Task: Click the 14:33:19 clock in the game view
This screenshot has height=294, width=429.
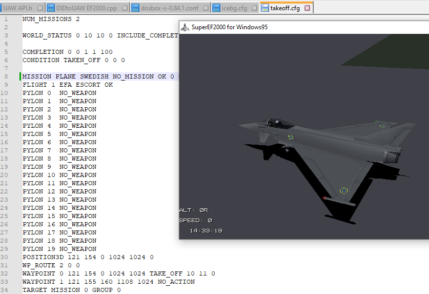Action: pos(206,231)
